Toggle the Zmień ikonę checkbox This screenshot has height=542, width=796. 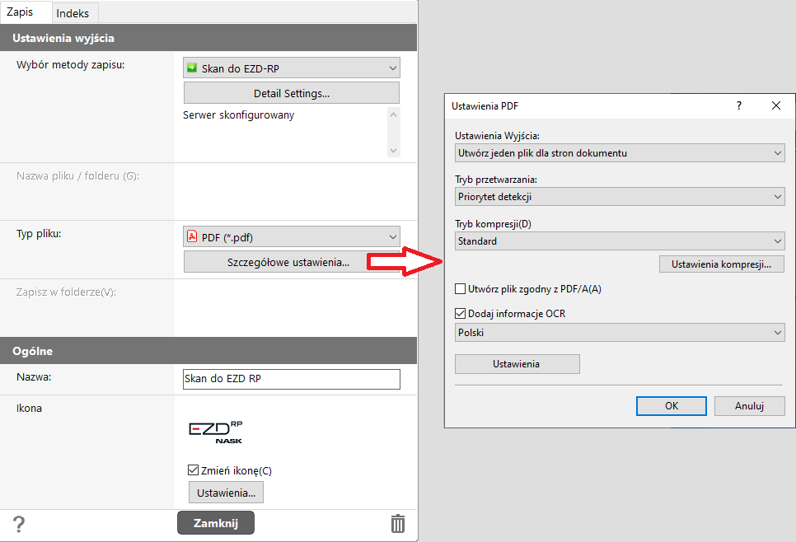click(194, 470)
